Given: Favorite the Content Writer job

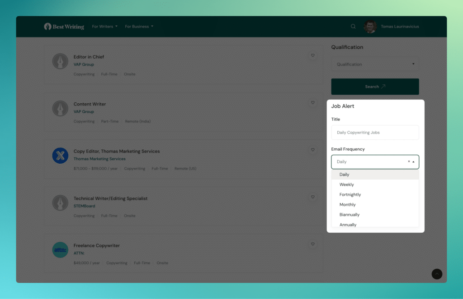Looking at the screenshot, I should click(x=313, y=102).
